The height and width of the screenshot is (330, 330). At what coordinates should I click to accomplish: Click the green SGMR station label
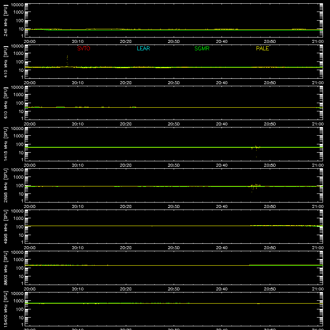click(202, 48)
